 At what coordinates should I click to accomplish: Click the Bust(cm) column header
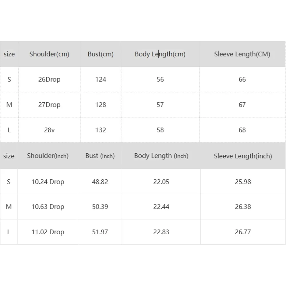coord(101,54)
